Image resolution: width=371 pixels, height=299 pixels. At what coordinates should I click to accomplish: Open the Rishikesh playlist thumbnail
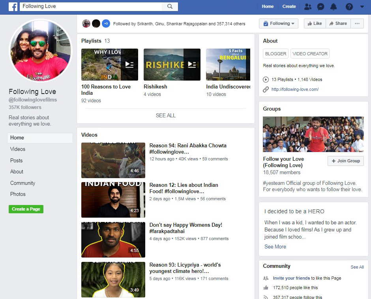[172, 64]
